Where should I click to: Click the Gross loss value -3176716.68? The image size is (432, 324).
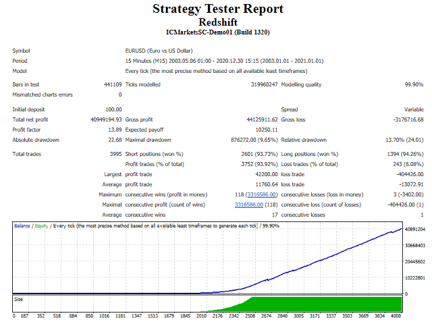404,119
